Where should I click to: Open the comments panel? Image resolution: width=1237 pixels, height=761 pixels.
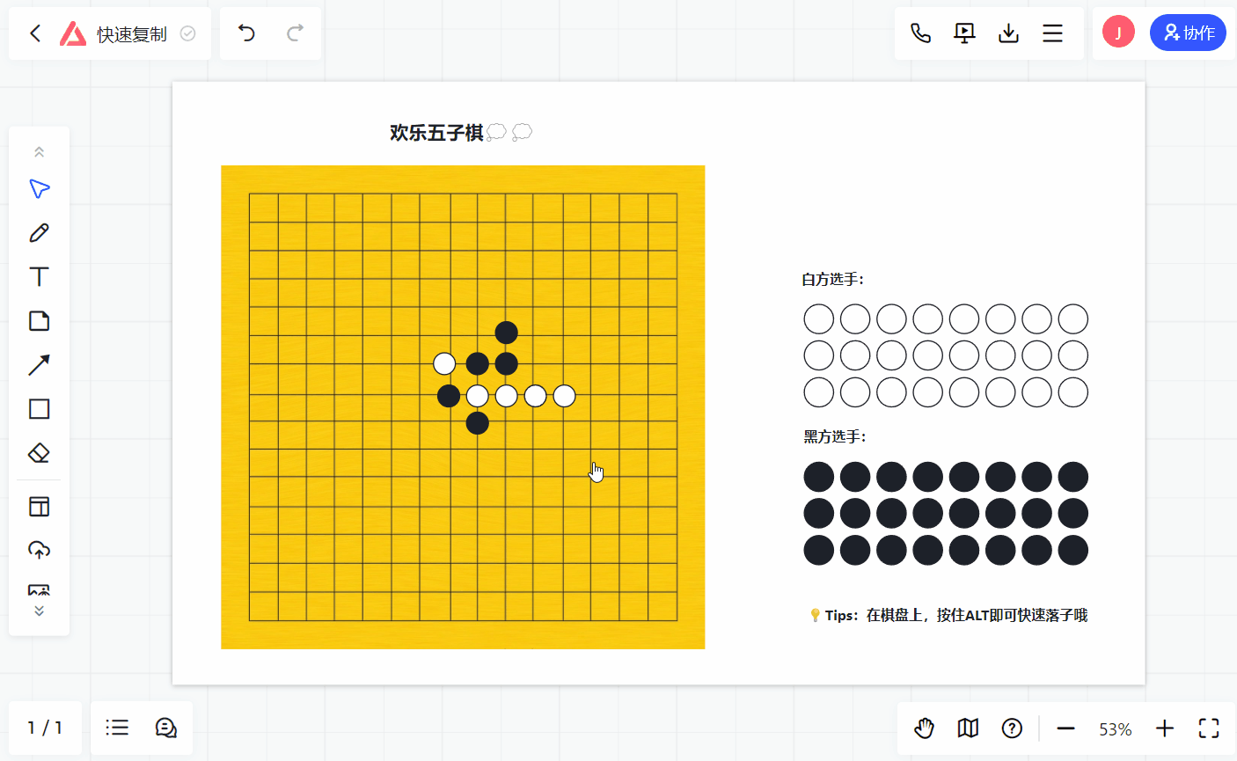point(166,728)
